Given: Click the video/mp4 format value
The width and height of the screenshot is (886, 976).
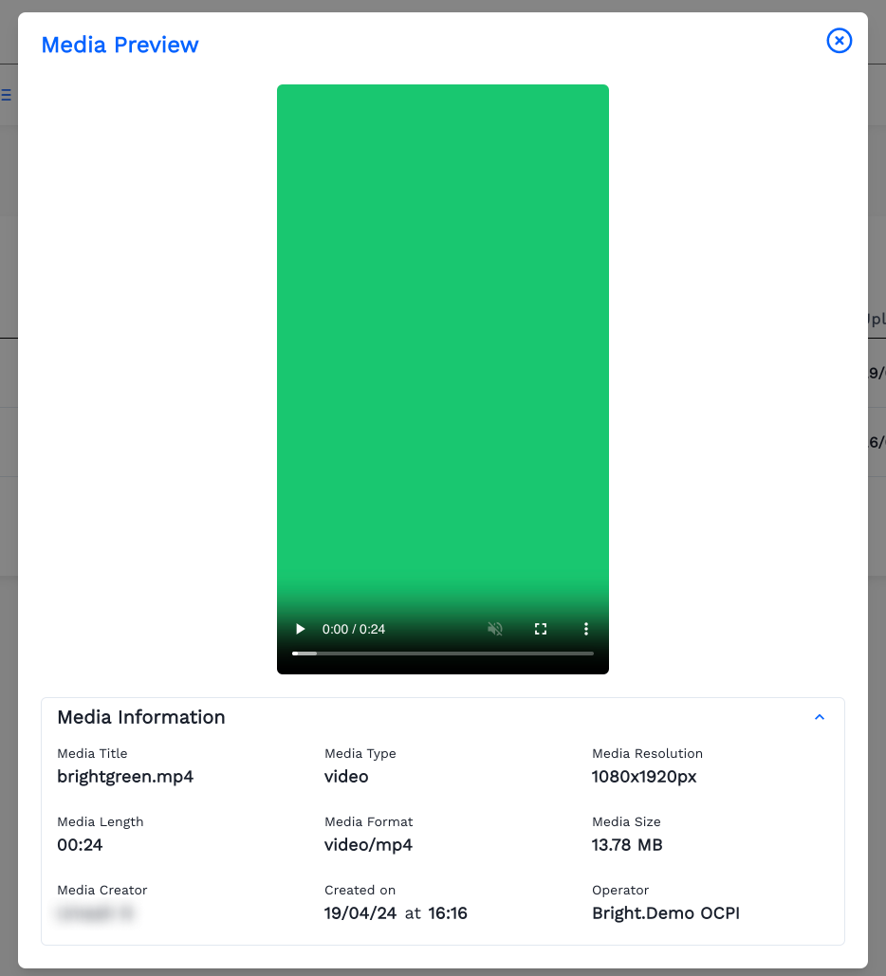Looking at the screenshot, I should 368,845.
